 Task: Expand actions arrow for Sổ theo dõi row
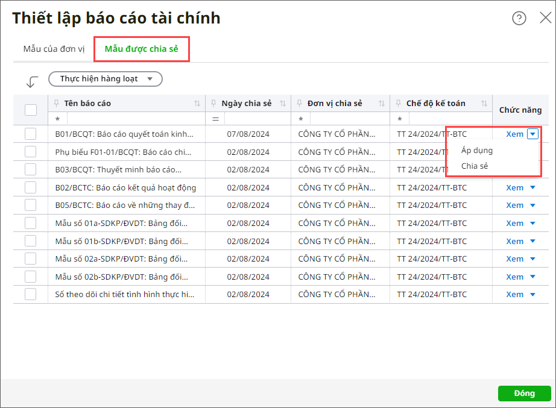pos(532,295)
